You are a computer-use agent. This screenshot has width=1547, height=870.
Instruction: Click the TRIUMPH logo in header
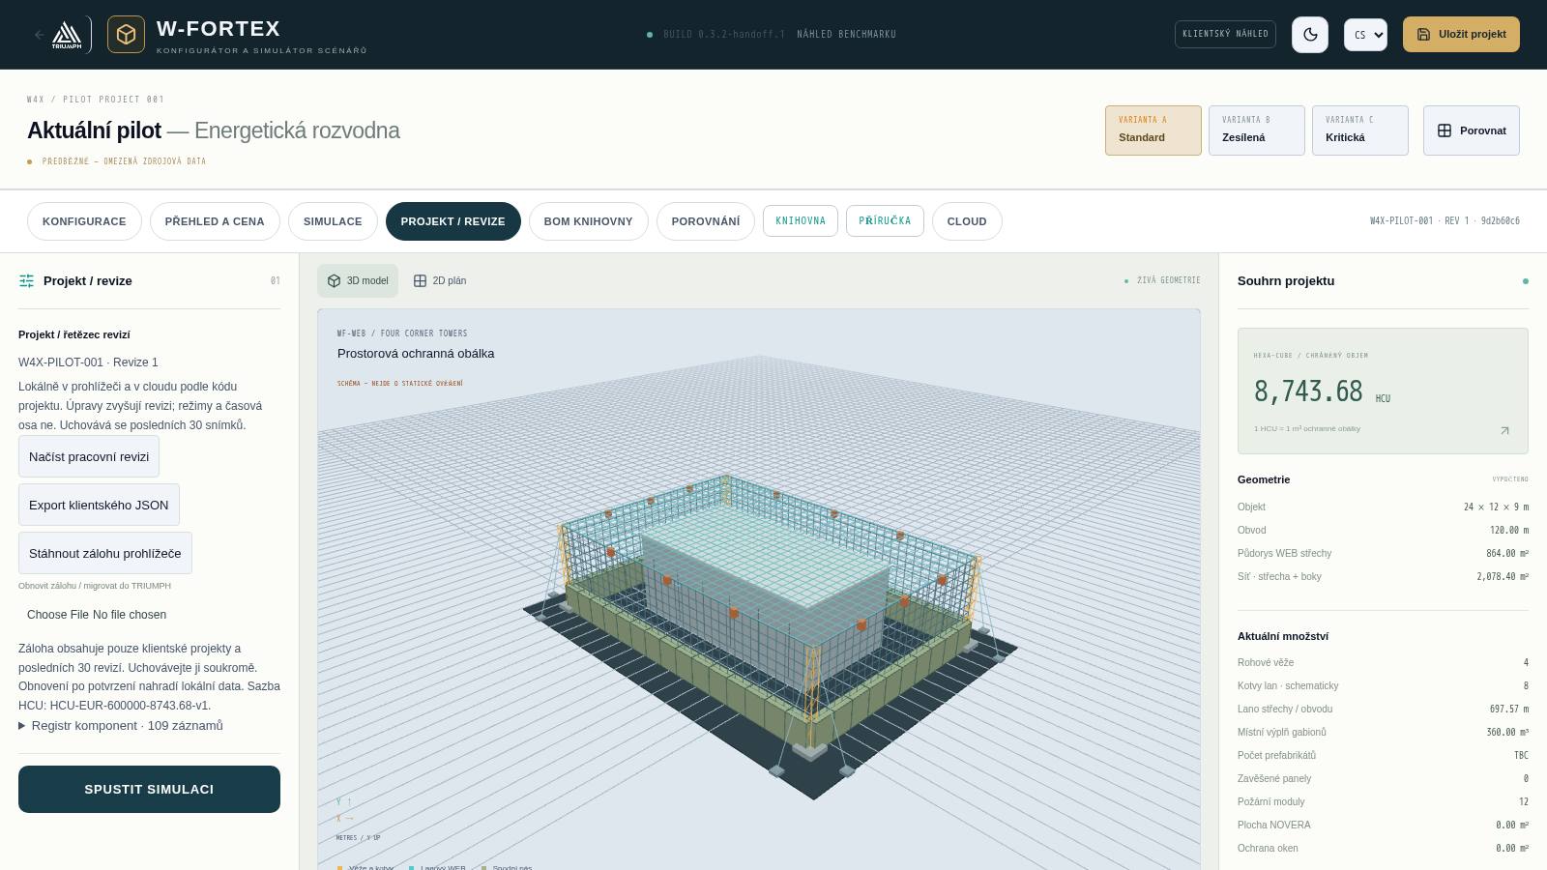click(x=67, y=35)
